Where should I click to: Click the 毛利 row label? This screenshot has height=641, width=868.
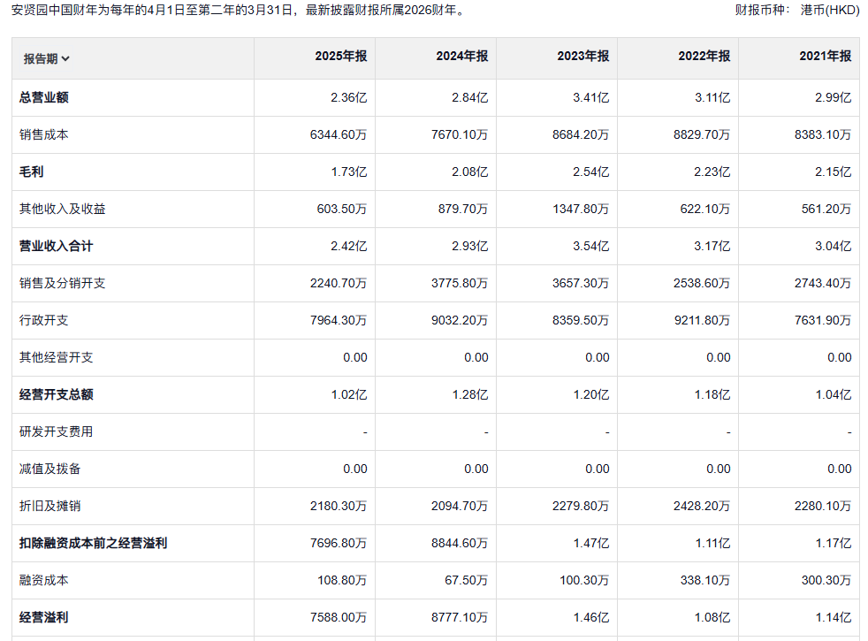click(x=32, y=172)
